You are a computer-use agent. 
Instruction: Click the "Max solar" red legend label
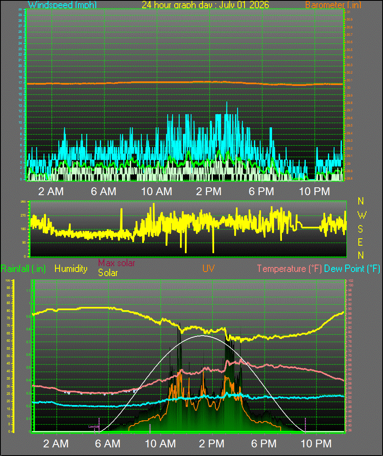coord(116,263)
